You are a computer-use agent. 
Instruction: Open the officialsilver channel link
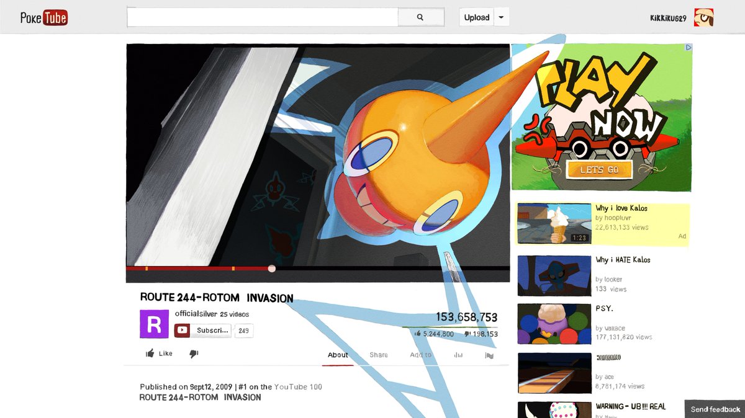tap(196, 313)
